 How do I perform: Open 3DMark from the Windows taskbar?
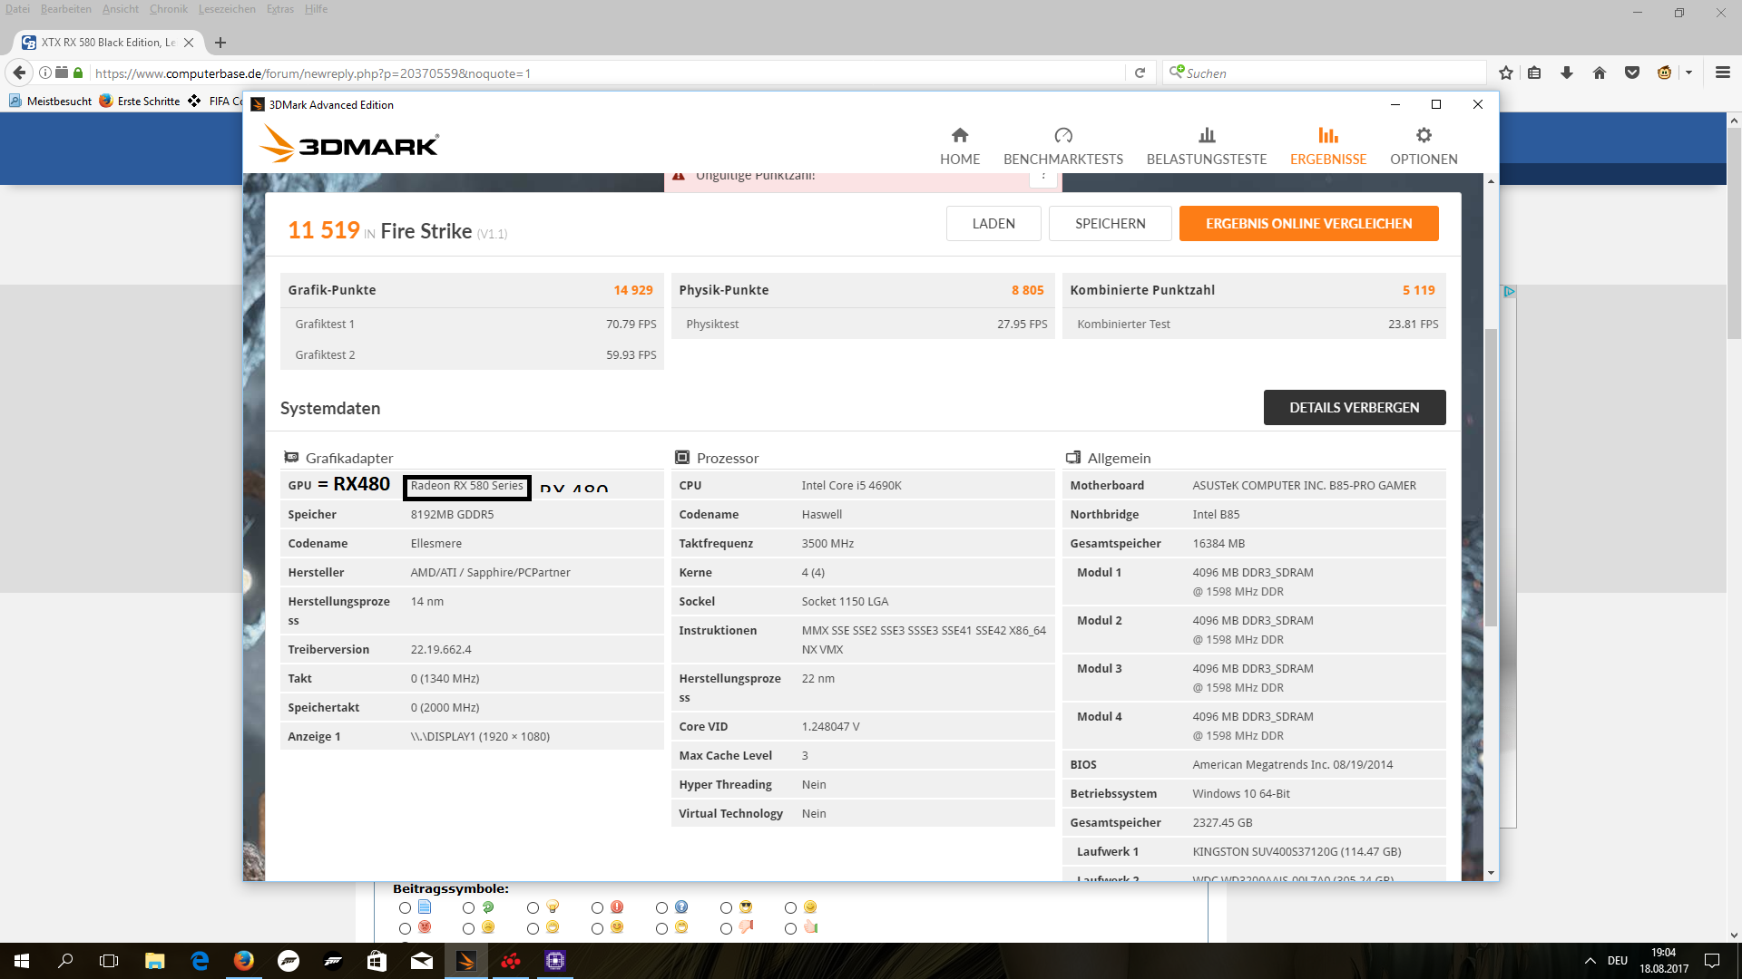click(466, 961)
